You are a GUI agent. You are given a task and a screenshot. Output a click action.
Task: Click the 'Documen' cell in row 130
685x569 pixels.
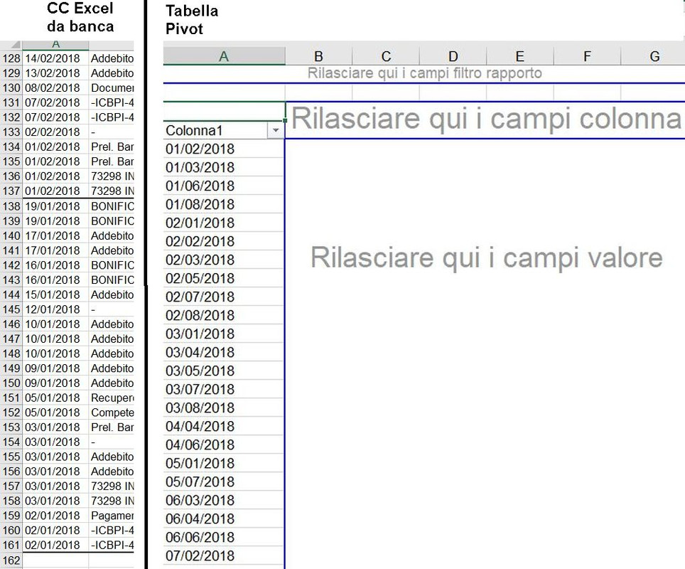(112, 88)
